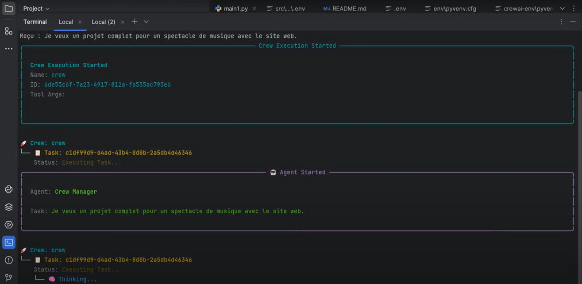Open the Python Console tool window
Image resolution: width=582 pixels, height=284 pixels.
point(8,189)
